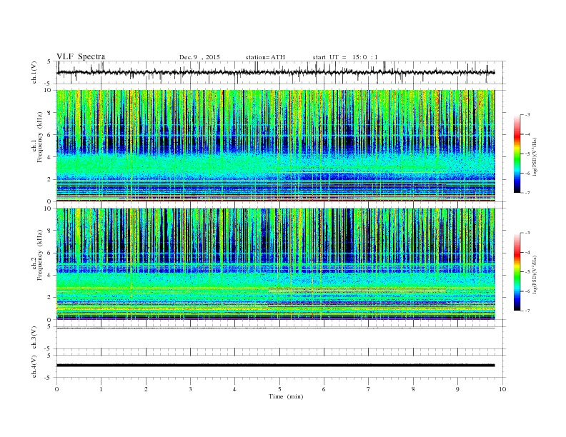Click the ch.1 spectrogram panel
The width and height of the screenshot is (566, 437).
pyautogui.click(x=275, y=146)
